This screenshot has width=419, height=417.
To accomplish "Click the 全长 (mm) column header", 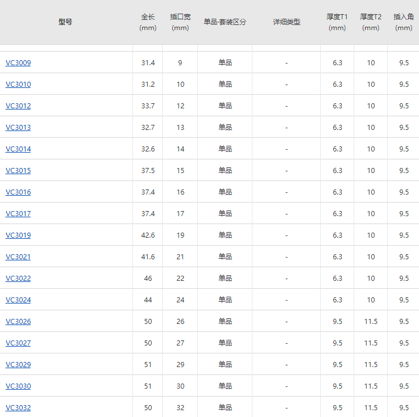I will coord(148,22).
